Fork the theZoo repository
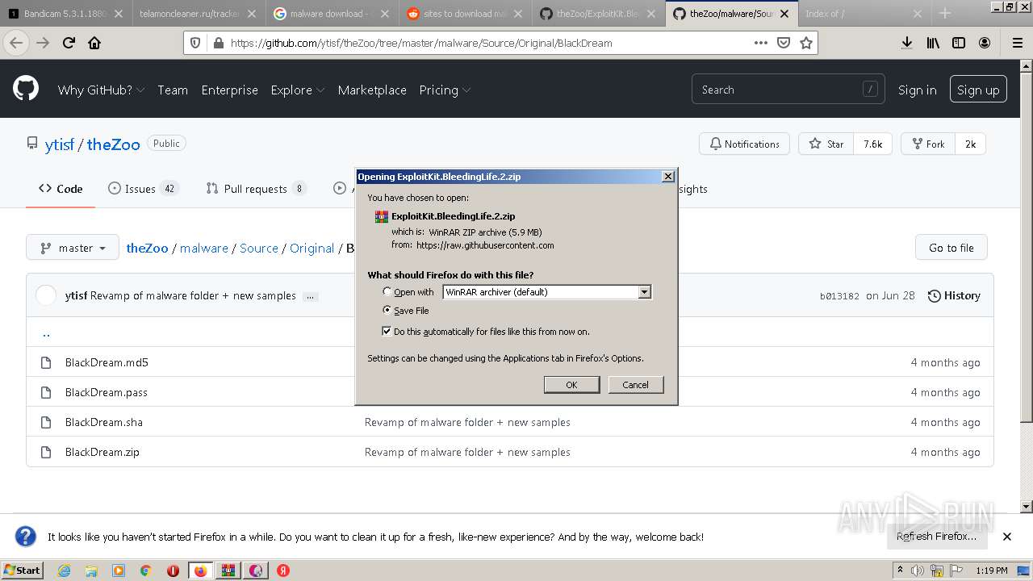The width and height of the screenshot is (1033, 581). (928, 144)
